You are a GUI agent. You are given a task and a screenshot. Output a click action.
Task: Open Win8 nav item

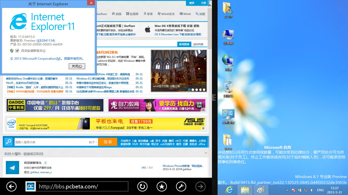tap(185, 14)
